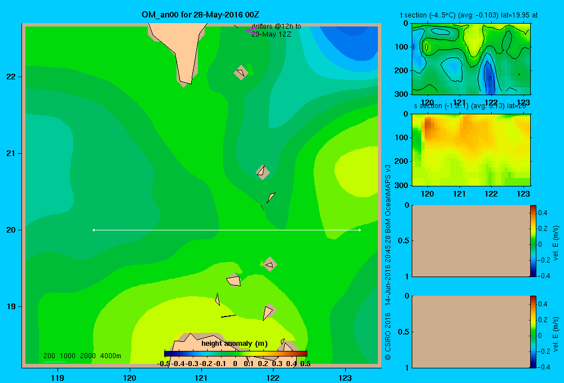Click the CSIRO copyright vertical text

(388, 262)
